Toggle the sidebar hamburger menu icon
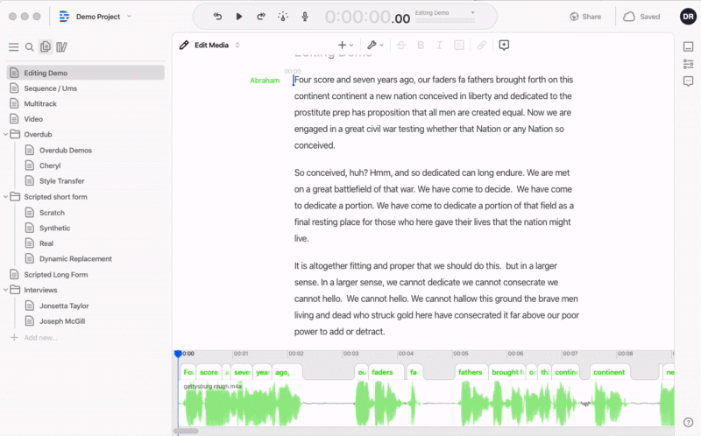701x436 pixels. click(x=14, y=47)
